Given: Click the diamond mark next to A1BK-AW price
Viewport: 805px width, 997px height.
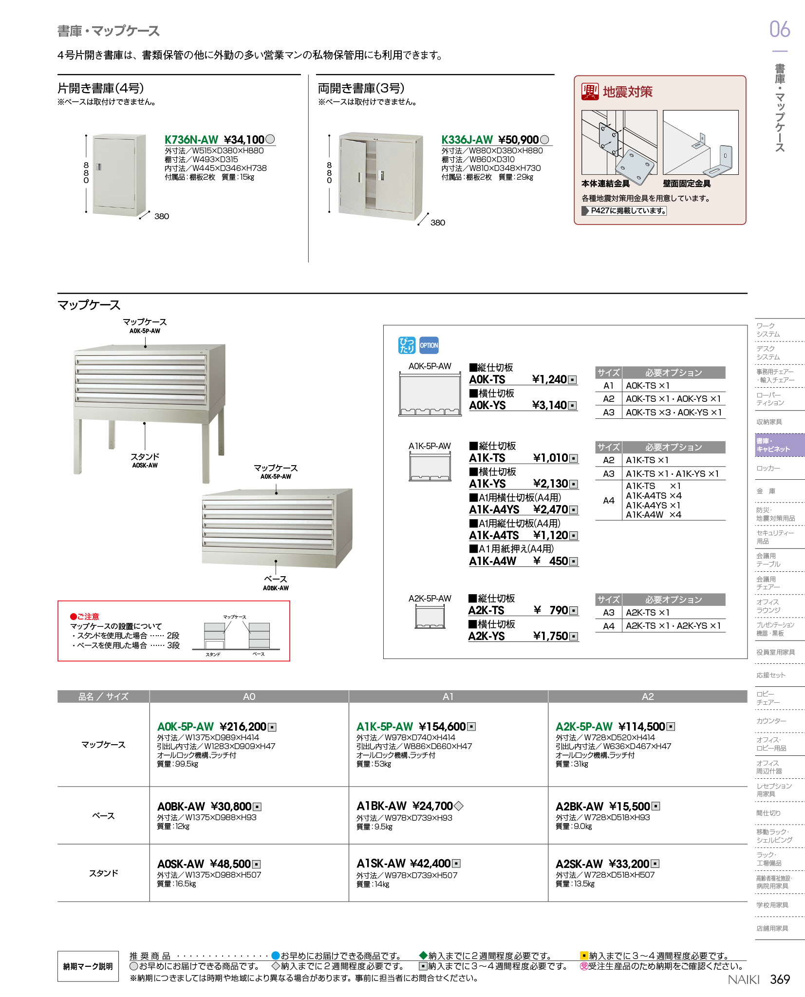Looking at the screenshot, I should point(458,806).
